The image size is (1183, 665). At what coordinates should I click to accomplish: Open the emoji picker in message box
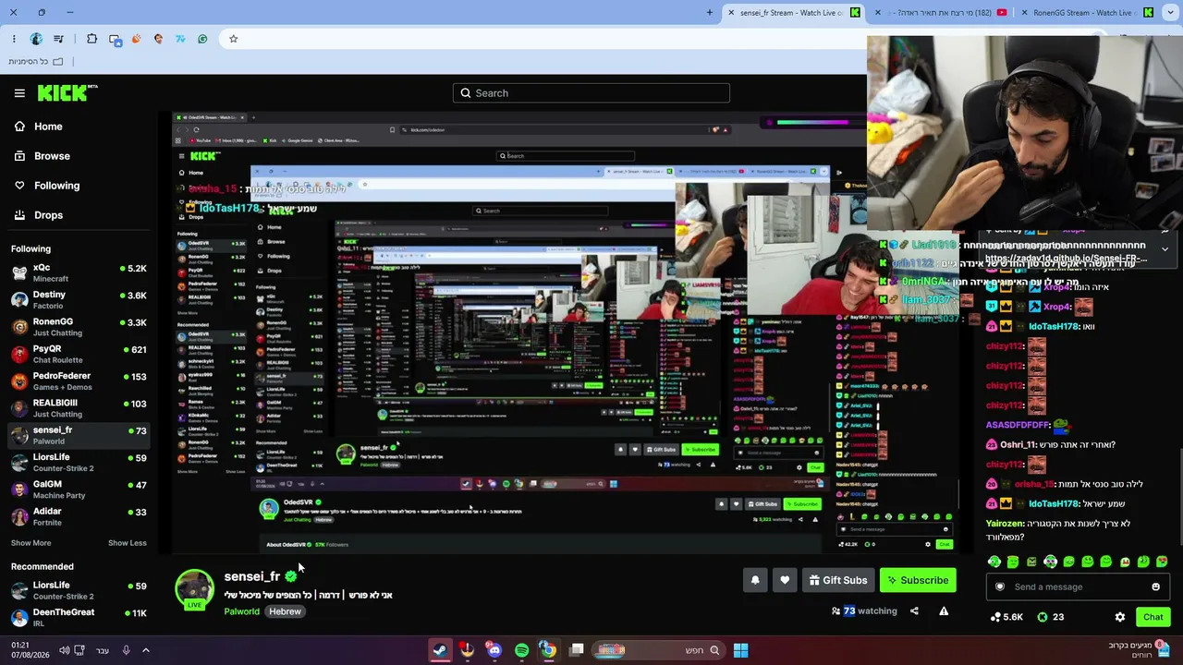pos(1155,586)
